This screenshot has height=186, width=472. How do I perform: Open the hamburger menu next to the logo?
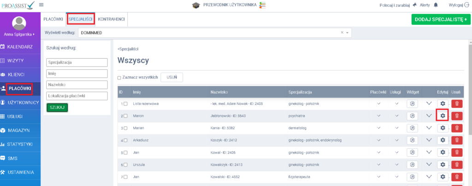click(x=42, y=5)
